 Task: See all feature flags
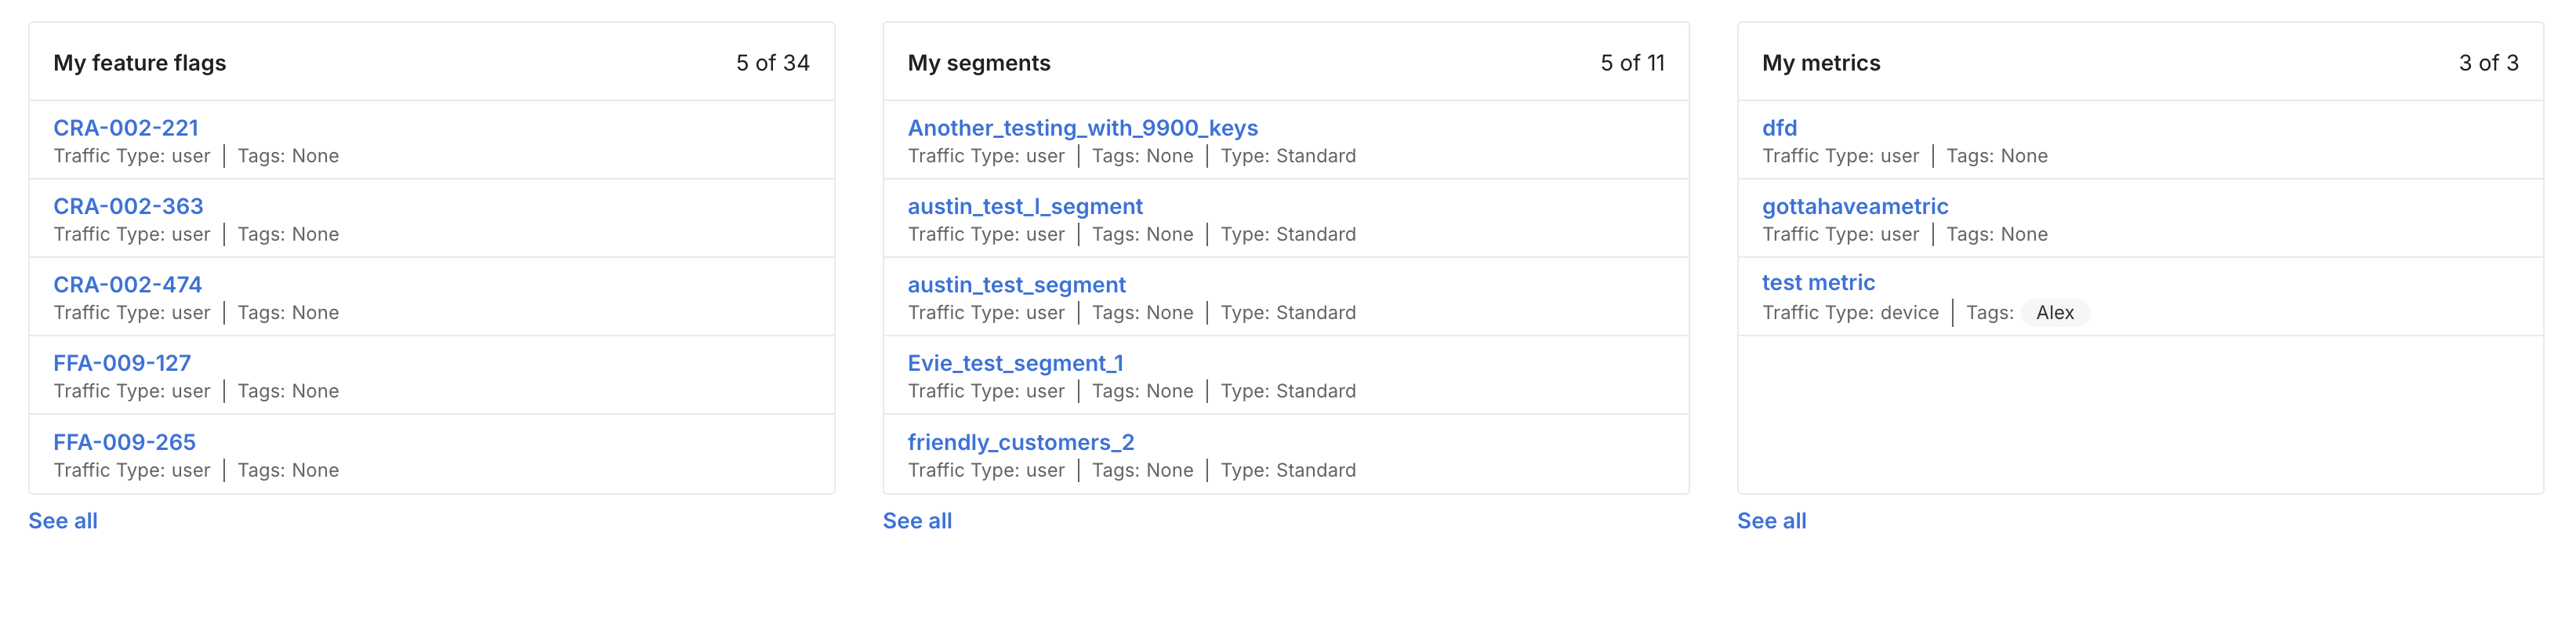[63, 521]
